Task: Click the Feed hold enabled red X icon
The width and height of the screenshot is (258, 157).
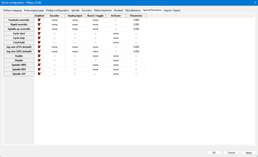Action: pos(39,42)
